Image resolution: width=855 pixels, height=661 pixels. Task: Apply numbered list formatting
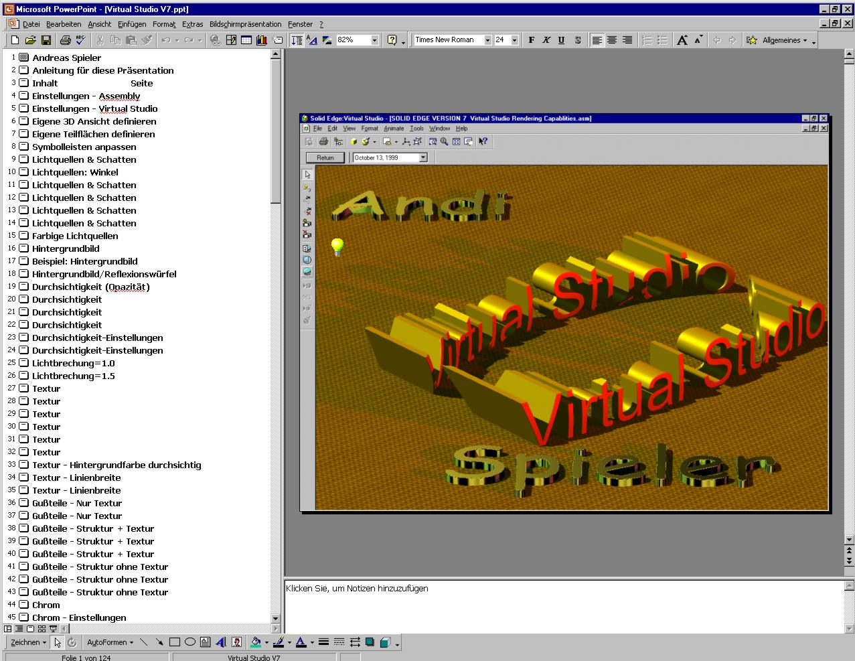tap(647, 40)
